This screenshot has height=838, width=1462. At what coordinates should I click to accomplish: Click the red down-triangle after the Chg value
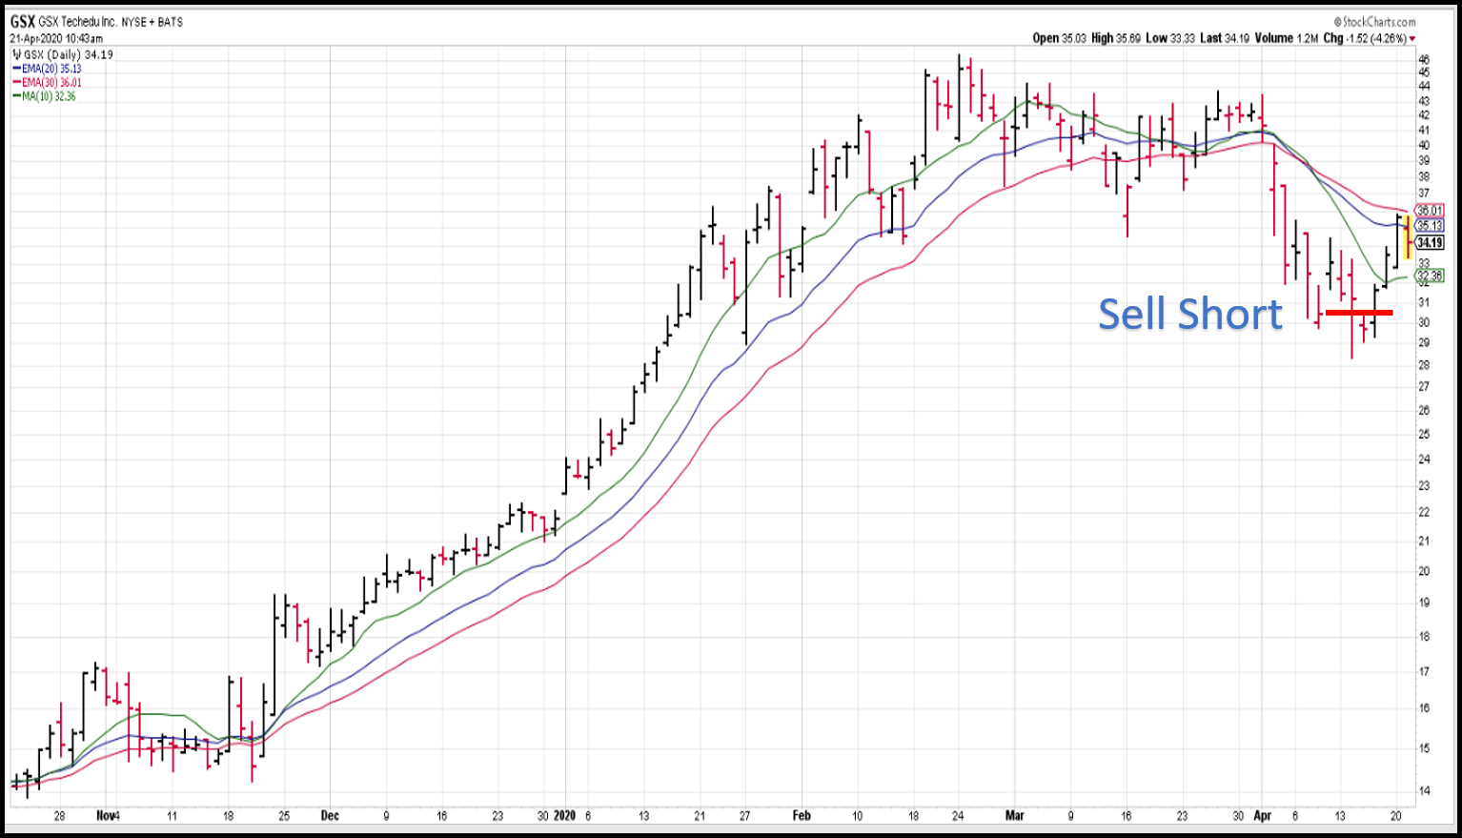click(1412, 39)
